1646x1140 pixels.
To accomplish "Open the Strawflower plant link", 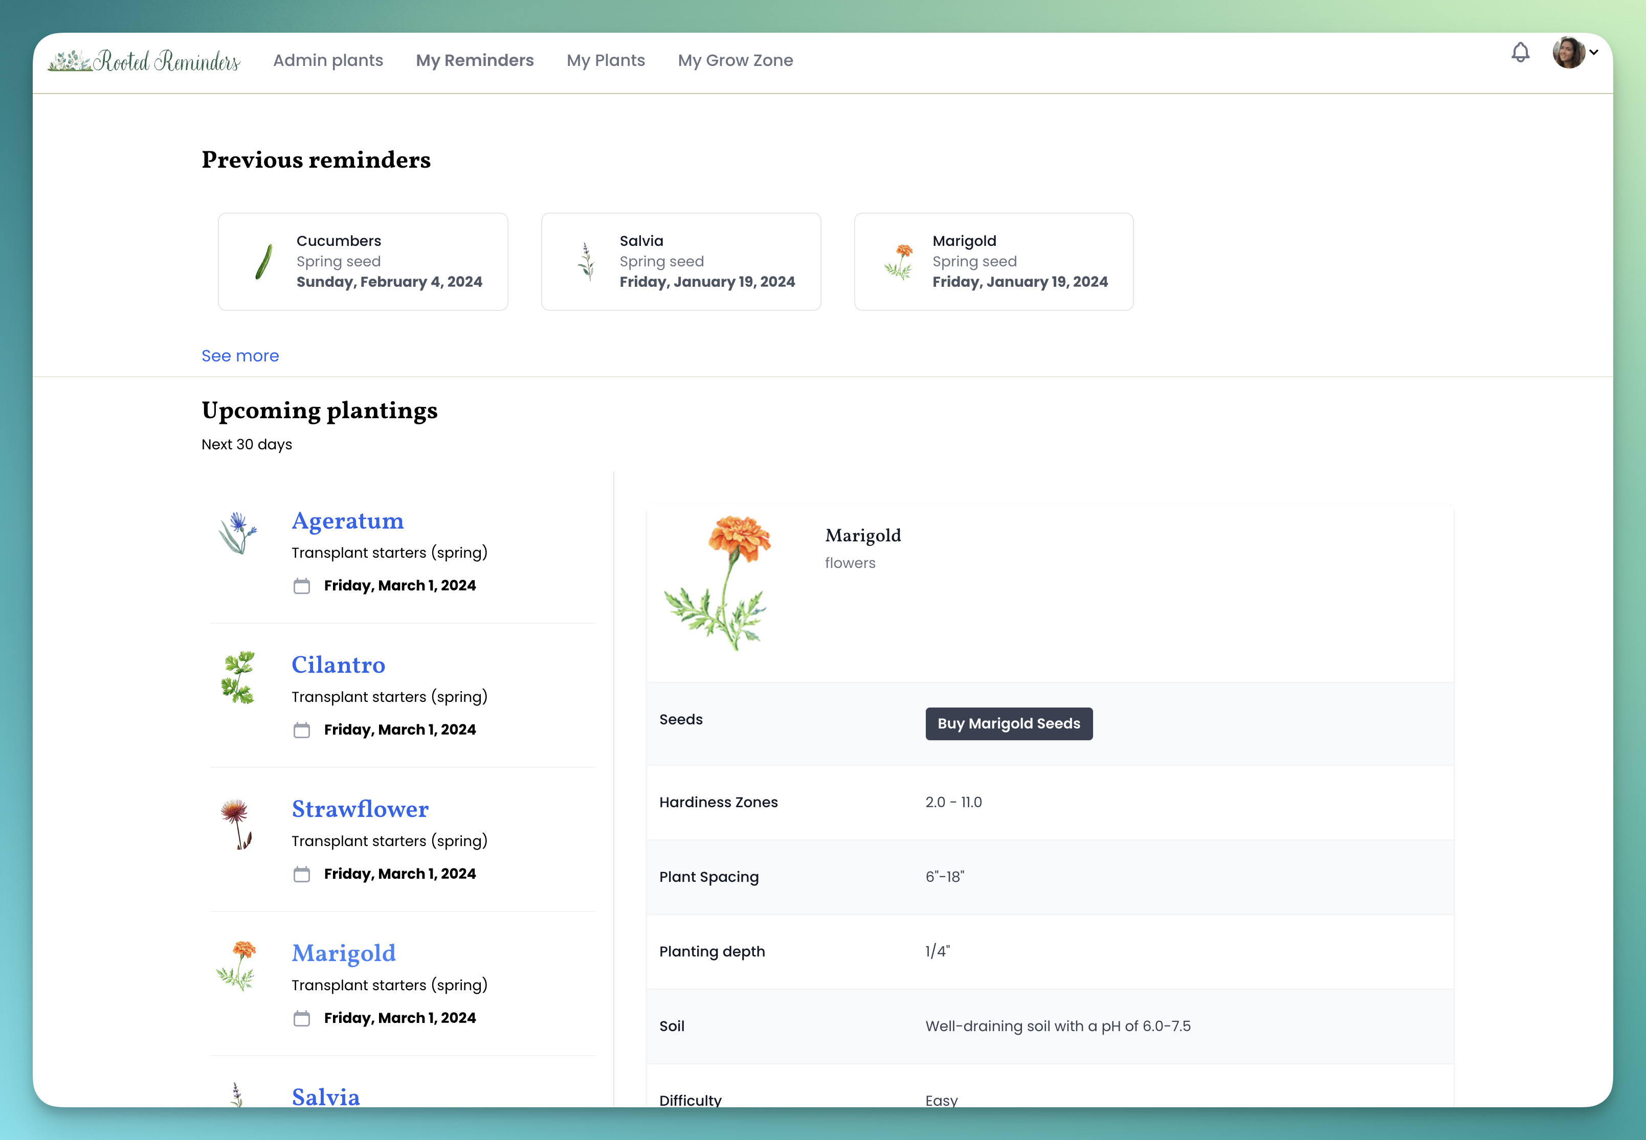I will click(360, 809).
